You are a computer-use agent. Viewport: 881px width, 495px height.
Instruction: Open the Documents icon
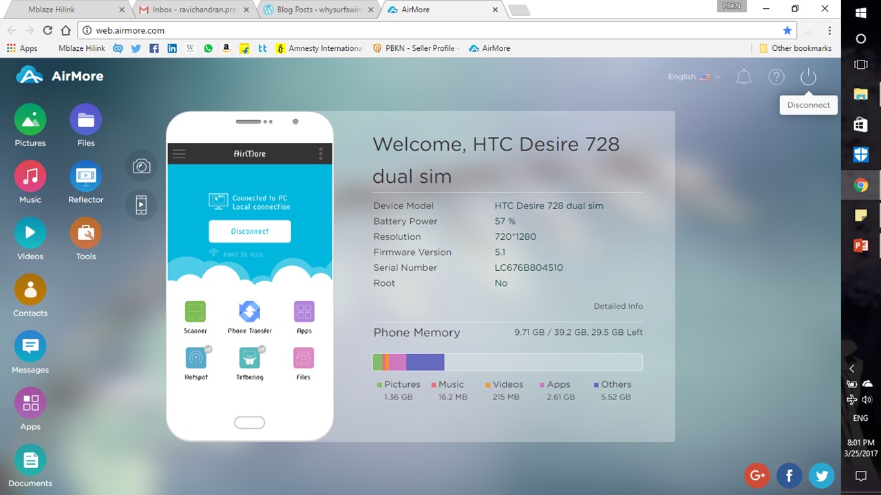tap(30, 461)
